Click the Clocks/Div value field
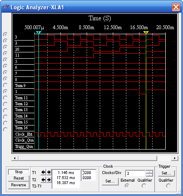 pyautogui.click(x=135, y=174)
